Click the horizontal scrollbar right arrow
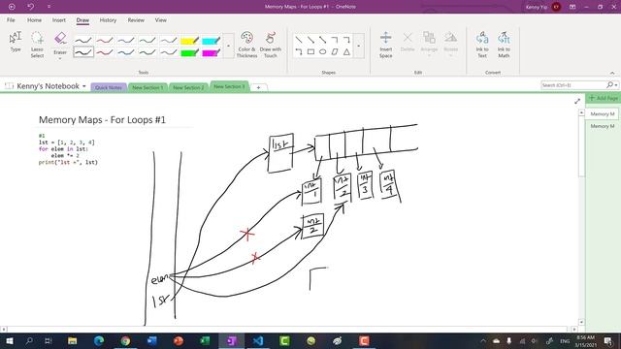Image resolution: width=621 pixels, height=349 pixels. click(x=574, y=329)
